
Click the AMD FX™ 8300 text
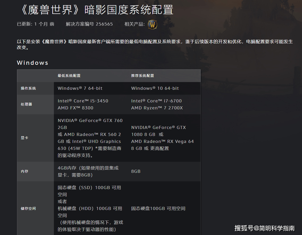pos(76,108)
